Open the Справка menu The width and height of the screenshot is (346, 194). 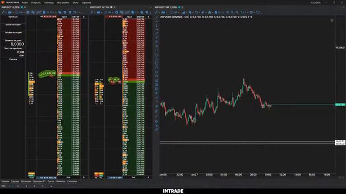(x=86, y=3)
